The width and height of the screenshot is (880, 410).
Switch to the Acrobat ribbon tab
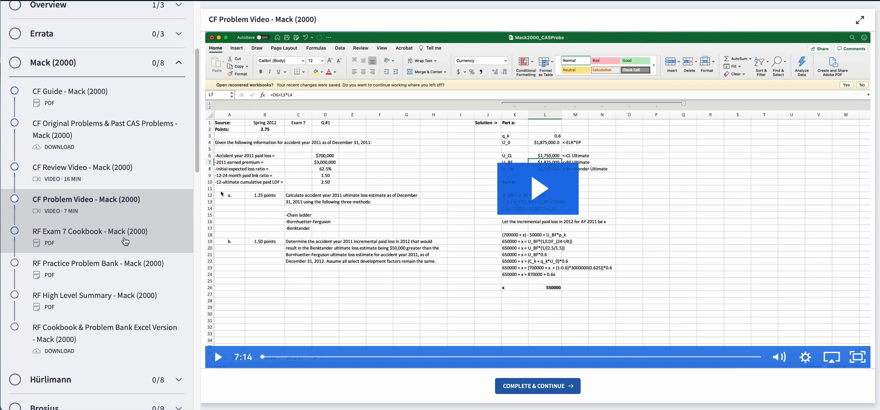point(404,48)
